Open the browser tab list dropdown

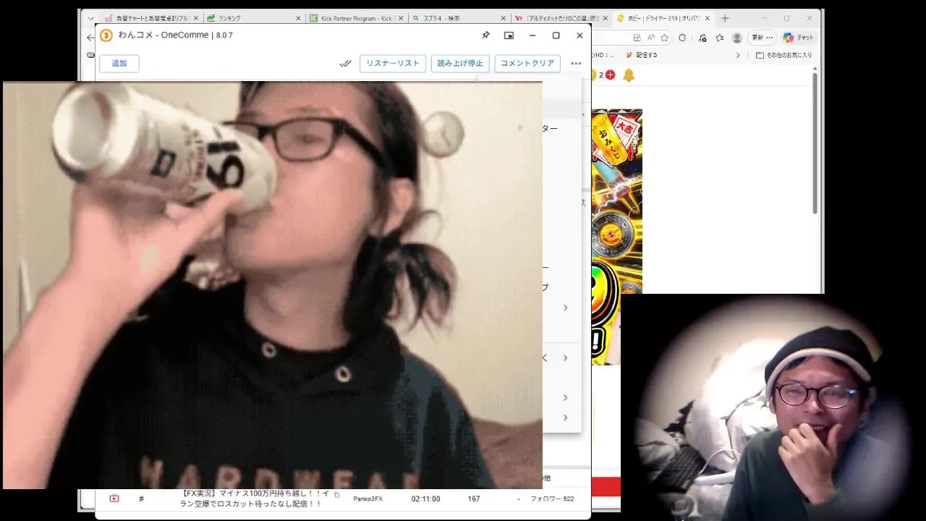(90, 18)
